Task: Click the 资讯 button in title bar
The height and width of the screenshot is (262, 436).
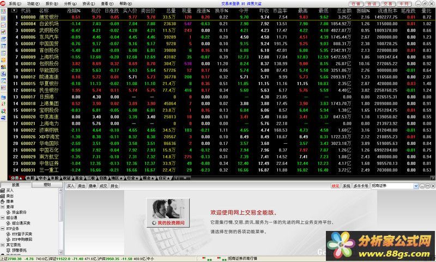Action: (372, 4)
